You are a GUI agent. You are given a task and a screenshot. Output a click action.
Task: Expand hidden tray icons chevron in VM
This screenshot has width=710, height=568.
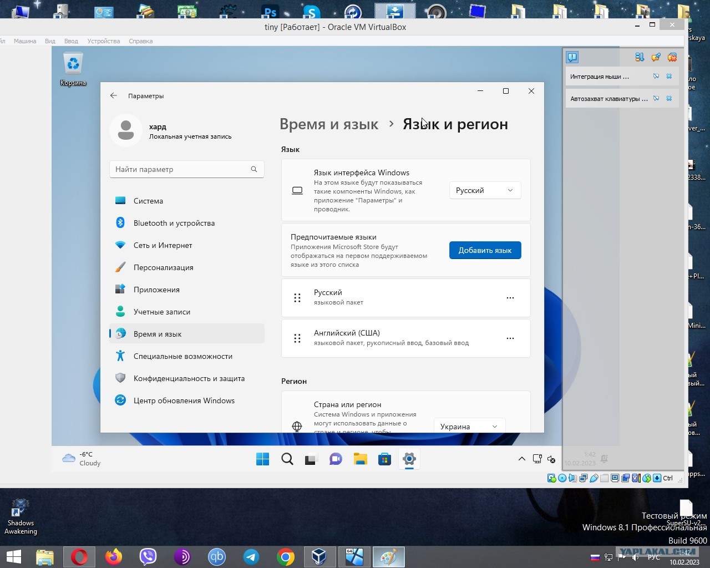tap(522, 459)
